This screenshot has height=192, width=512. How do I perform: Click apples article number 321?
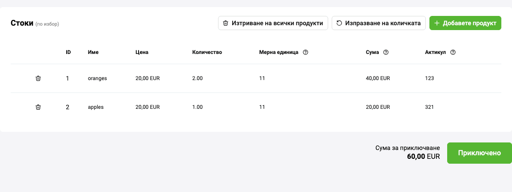[429, 107]
